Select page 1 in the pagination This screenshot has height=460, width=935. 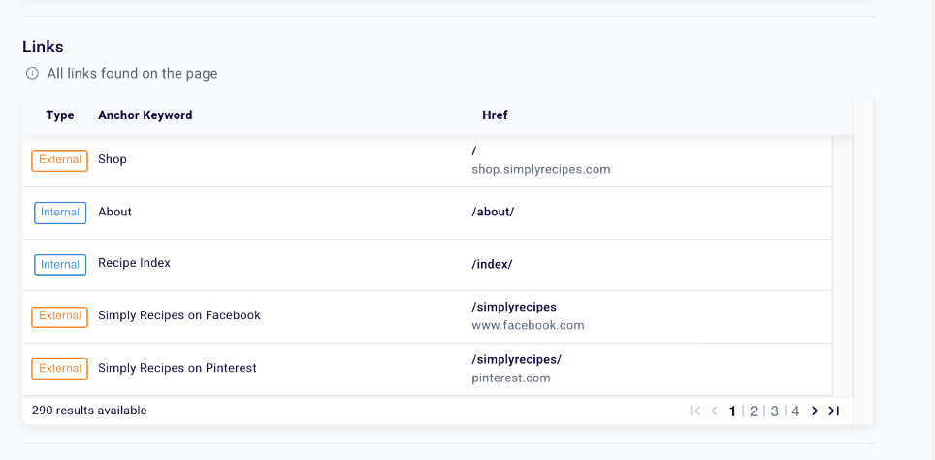coord(733,411)
